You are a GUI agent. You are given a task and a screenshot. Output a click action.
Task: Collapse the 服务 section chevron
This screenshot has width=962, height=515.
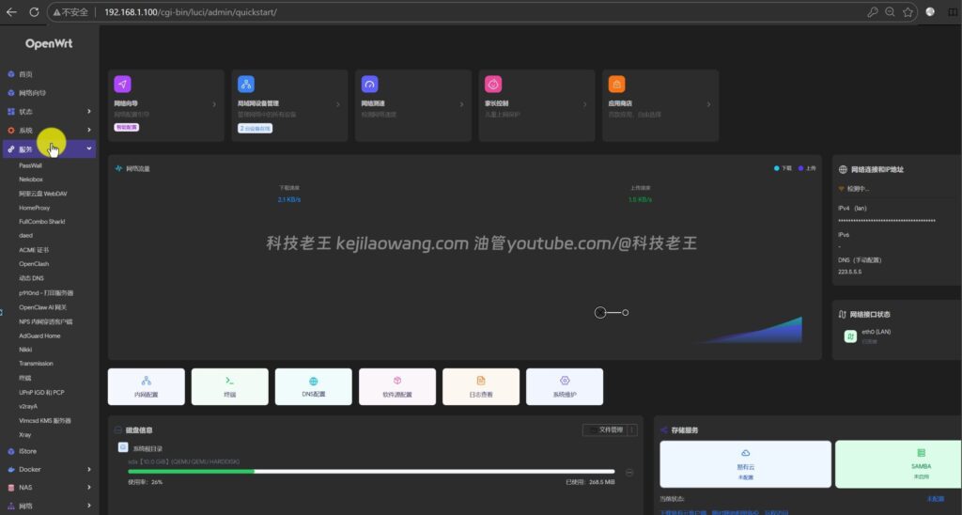[89, 148]
